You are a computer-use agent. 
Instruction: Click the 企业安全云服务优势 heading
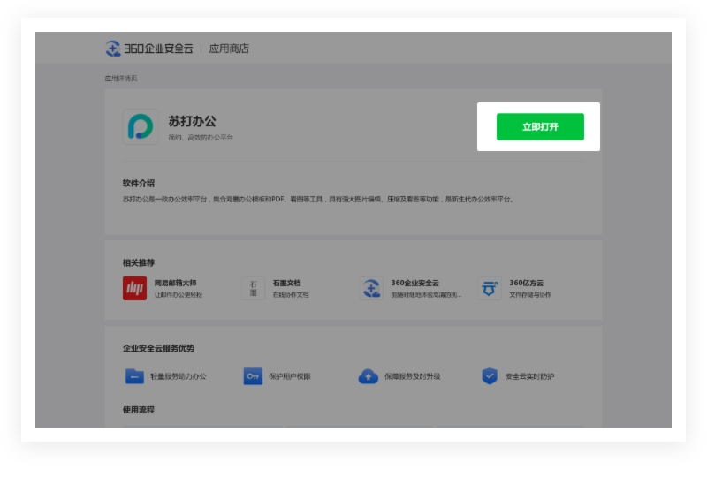click(158, 348)
